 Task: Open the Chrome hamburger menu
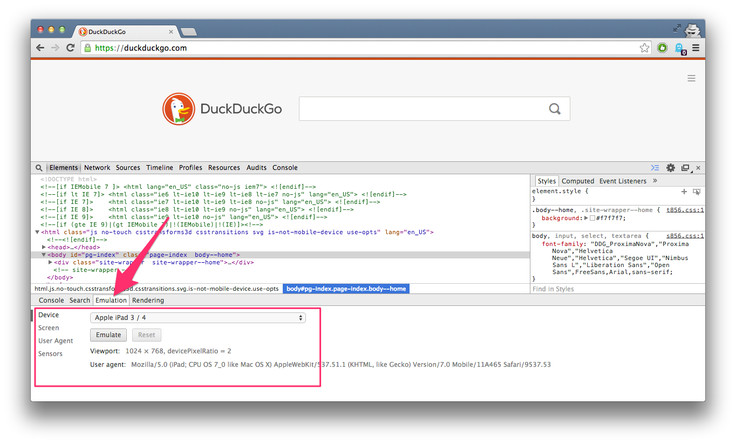point(696,48)
